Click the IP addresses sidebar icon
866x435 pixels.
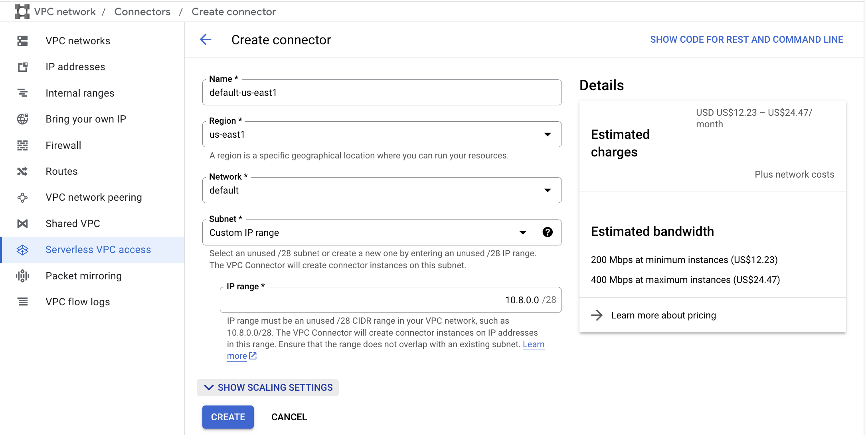[x=23, y=67]
